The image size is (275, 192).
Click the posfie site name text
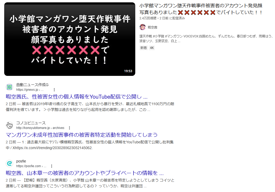click(21, 161)
